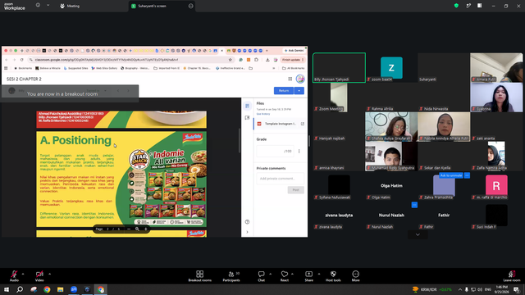Click the options icon on Suharyanti's screen tab
This screenshot has height=295, width=525.
click(191, 6)
